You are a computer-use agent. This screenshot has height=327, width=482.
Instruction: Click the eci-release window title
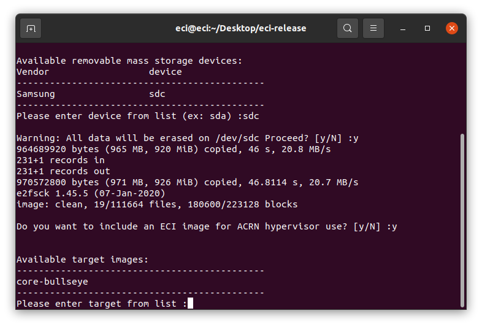click(x=240, y=28)
